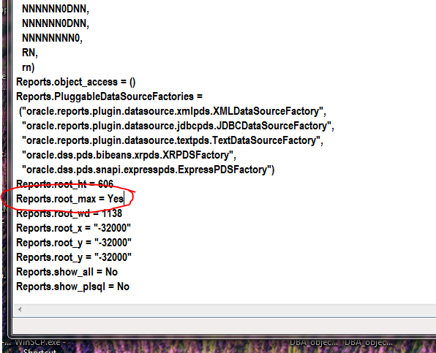This screenshot has width=436, height=353.
Task: Click the JDBCDataSourceFactory line
Action: (x=178, y=126)
